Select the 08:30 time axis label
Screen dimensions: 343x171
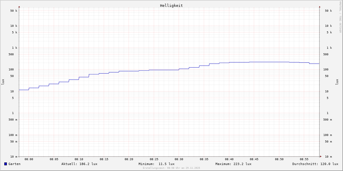click(179, 159)
